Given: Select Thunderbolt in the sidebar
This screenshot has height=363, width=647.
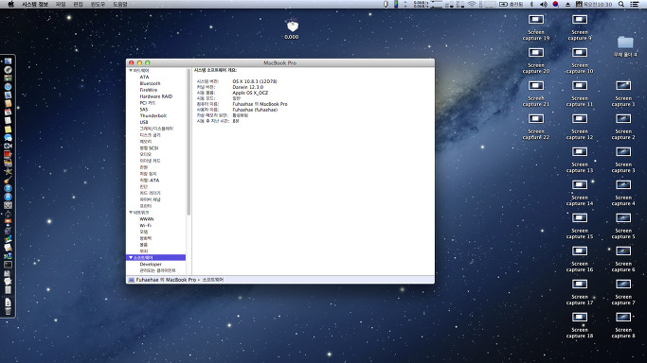Looking at the screenshot, I should point(153,115).
